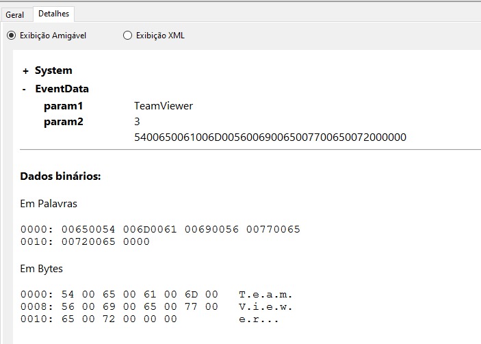The image size is (481, 344).
Task: Collapse the EventData node with minus sign
Action: coord(24,89)
